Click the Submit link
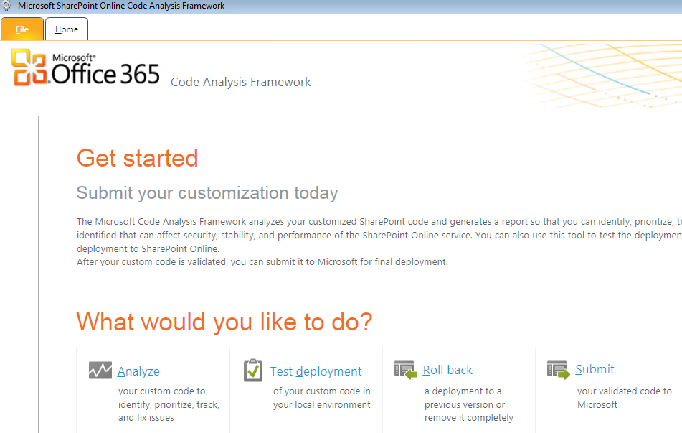The width and height of the screenshot is (682, 433). [595, 369]
